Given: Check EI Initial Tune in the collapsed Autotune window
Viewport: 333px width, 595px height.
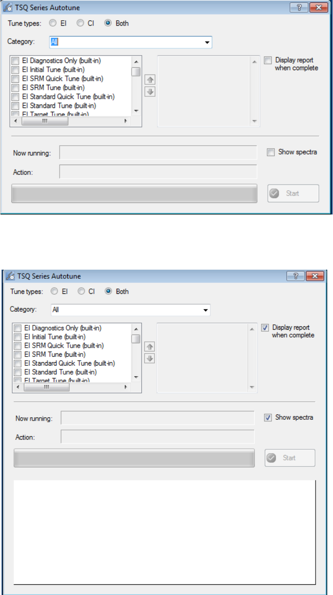Looking at the screenshot, I should pyautogui.click(x=15, y=70).
